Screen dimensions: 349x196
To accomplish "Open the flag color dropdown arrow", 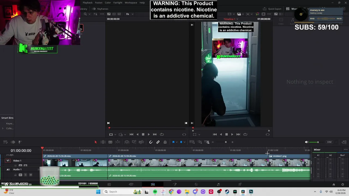I will 177,142.
